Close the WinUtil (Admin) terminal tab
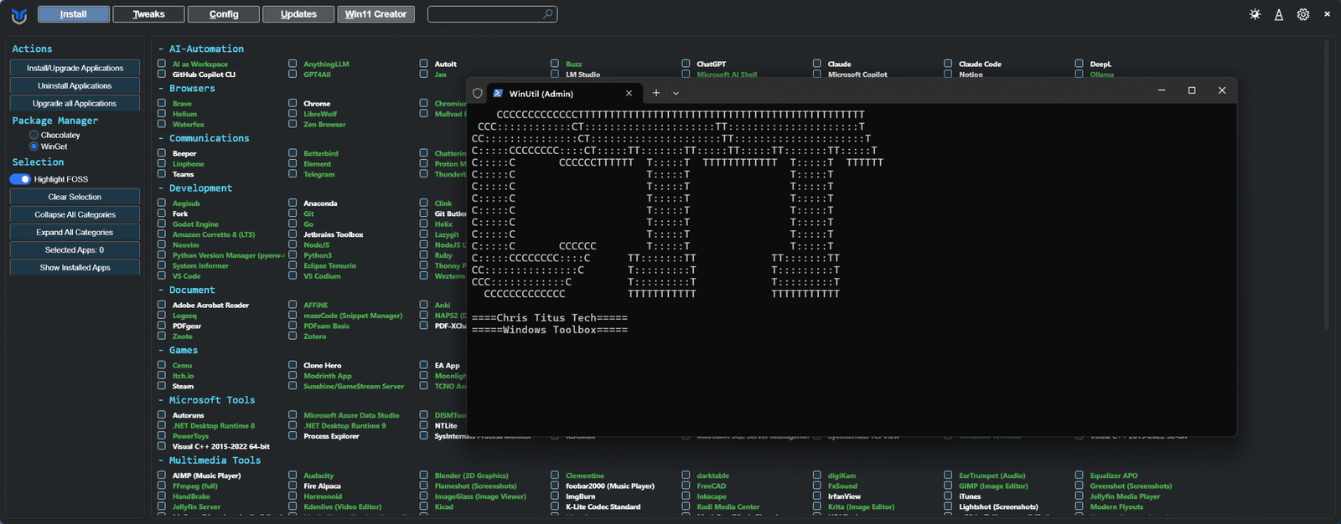 (x=629, y=94)
